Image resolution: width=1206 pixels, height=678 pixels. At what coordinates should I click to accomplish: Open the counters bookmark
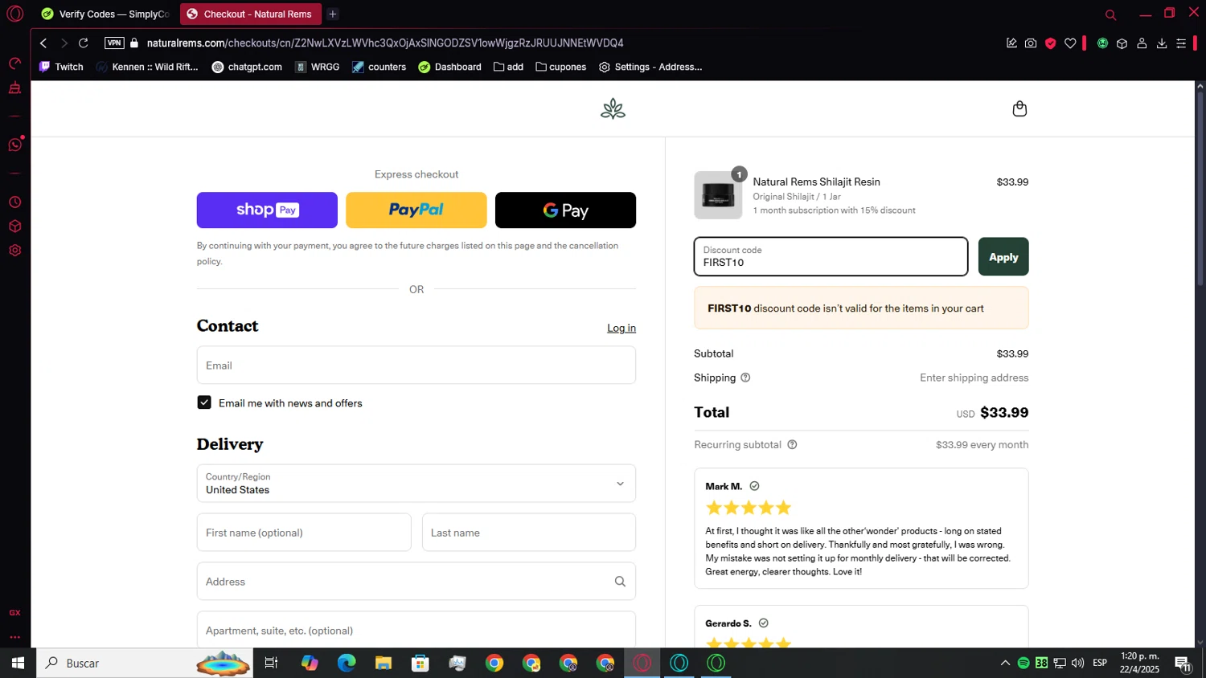(379, 67)
